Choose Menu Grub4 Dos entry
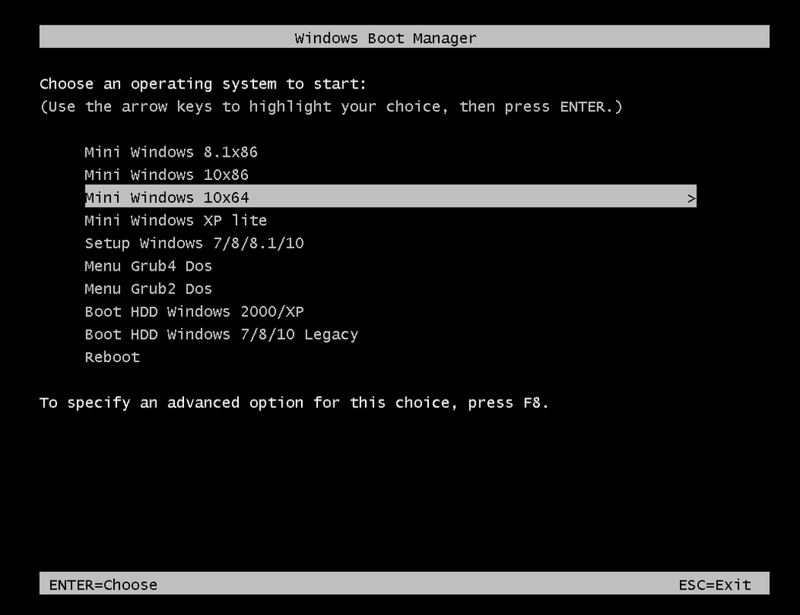 coord(148,266)
